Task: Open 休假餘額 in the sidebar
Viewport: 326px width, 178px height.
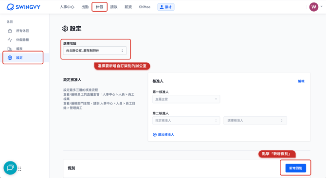Action: tap(22, 40)
